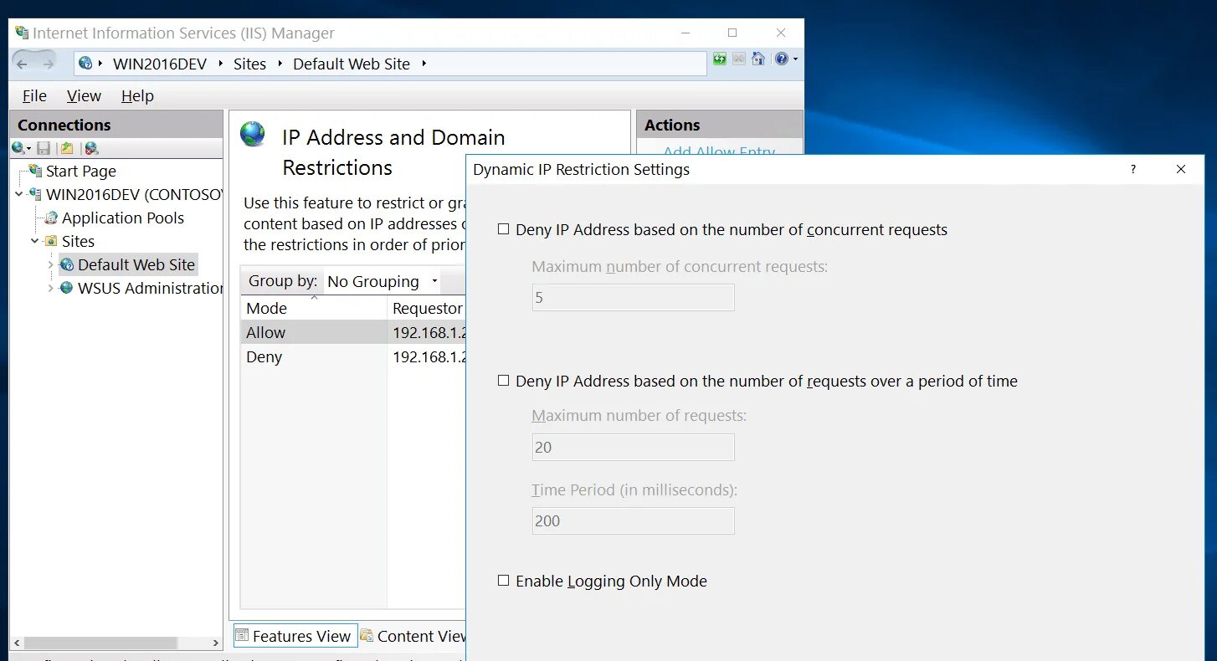Click the Maximum number of concurrent requests field
The image size is (1217, 661).
(633, 298)
